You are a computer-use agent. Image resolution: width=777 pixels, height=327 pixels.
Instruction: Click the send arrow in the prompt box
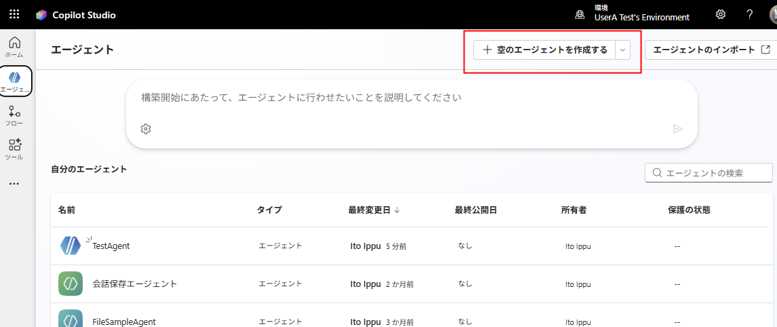point(677,129)
